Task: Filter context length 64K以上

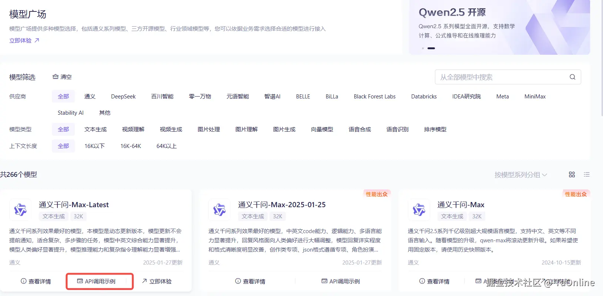Action: (x=167, y=146)
